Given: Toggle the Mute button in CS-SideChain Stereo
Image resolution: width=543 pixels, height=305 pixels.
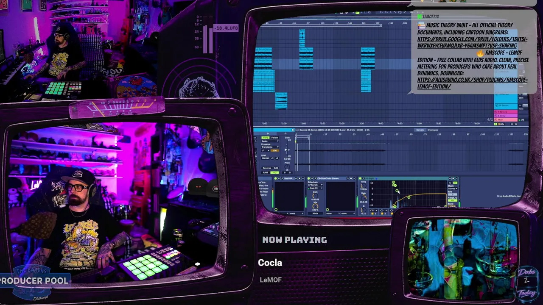Looking at the screenshot, I should coord(316,213).
